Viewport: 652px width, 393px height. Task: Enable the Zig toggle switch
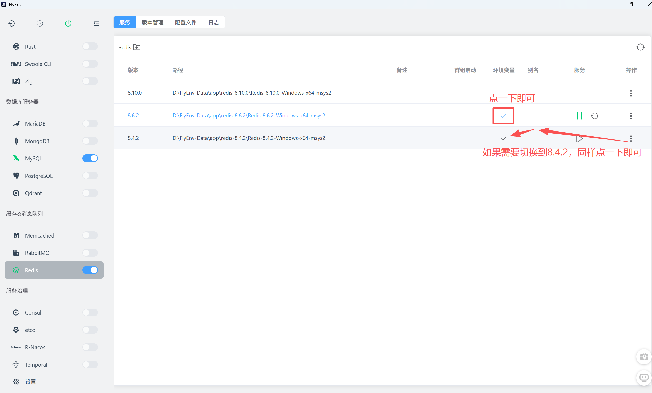coord(90,81)
